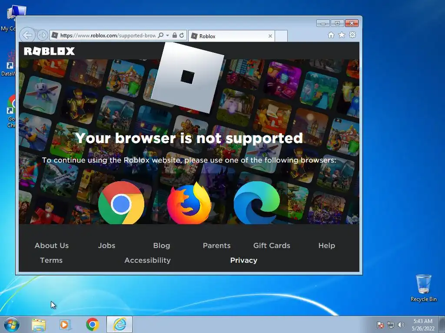Choose the Mozilla Firefox browser icon
This screenshot has height=333, width=445.
189,203
